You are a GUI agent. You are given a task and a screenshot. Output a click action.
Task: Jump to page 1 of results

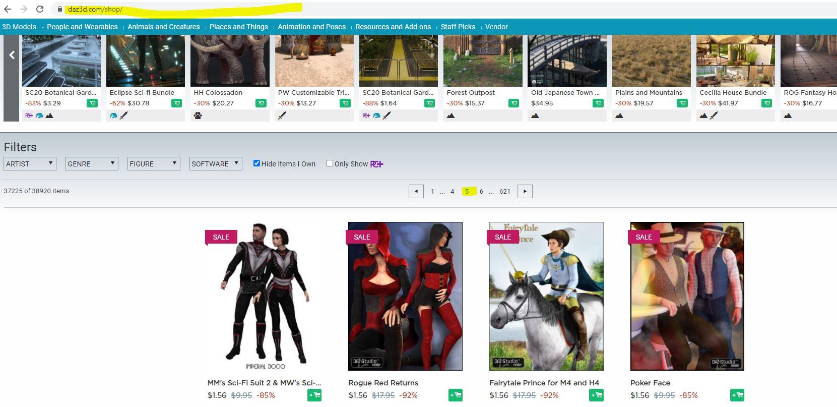[432, 192]
